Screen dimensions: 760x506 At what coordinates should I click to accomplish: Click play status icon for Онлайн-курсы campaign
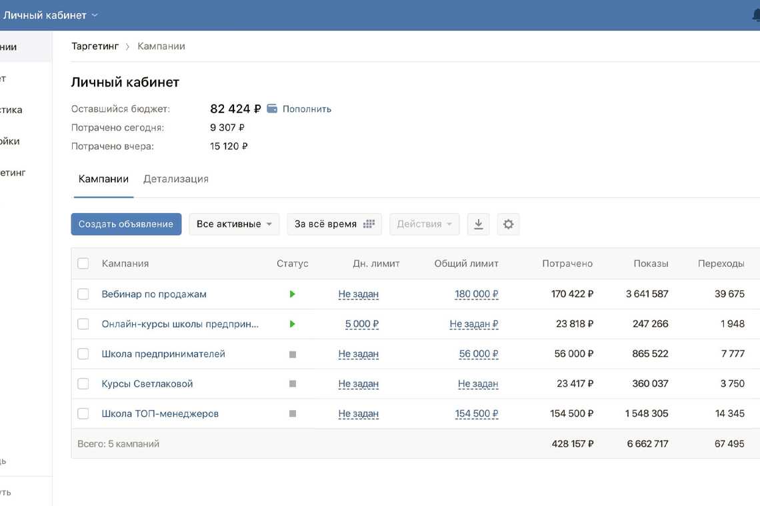click(x=292, y=324)
